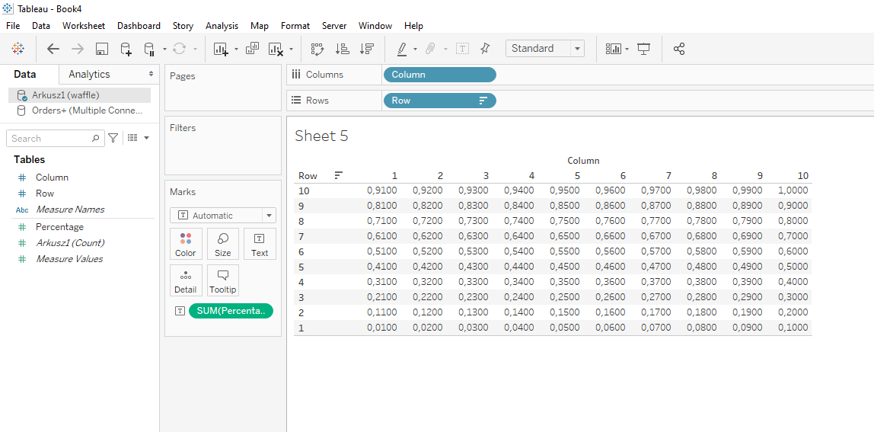874x432 pixels.
Task: Open the Show Me chart dropdown arrow
Action: click(627, 49)
